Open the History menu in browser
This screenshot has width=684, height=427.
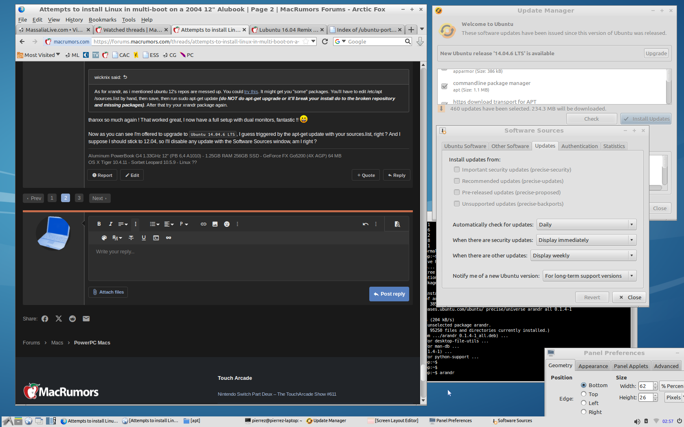[x=74, y=20]
